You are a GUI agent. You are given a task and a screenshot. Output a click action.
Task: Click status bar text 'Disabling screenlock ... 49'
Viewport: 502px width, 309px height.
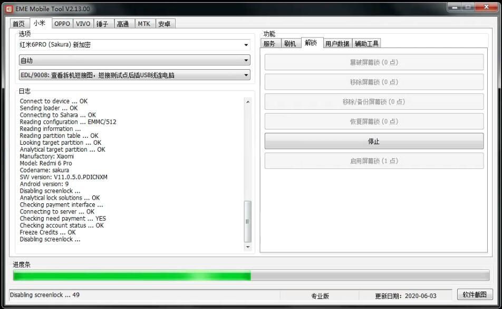coord(45,295)
